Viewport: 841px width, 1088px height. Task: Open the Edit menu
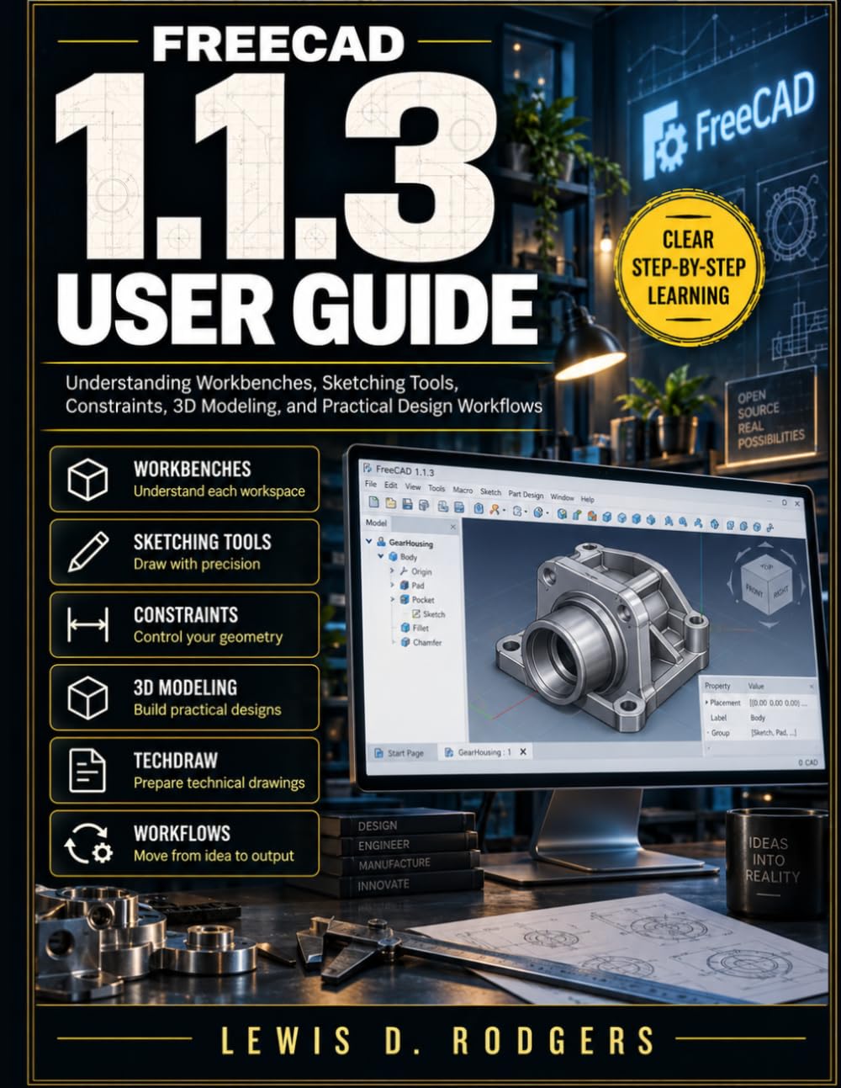tap(391, 485)
